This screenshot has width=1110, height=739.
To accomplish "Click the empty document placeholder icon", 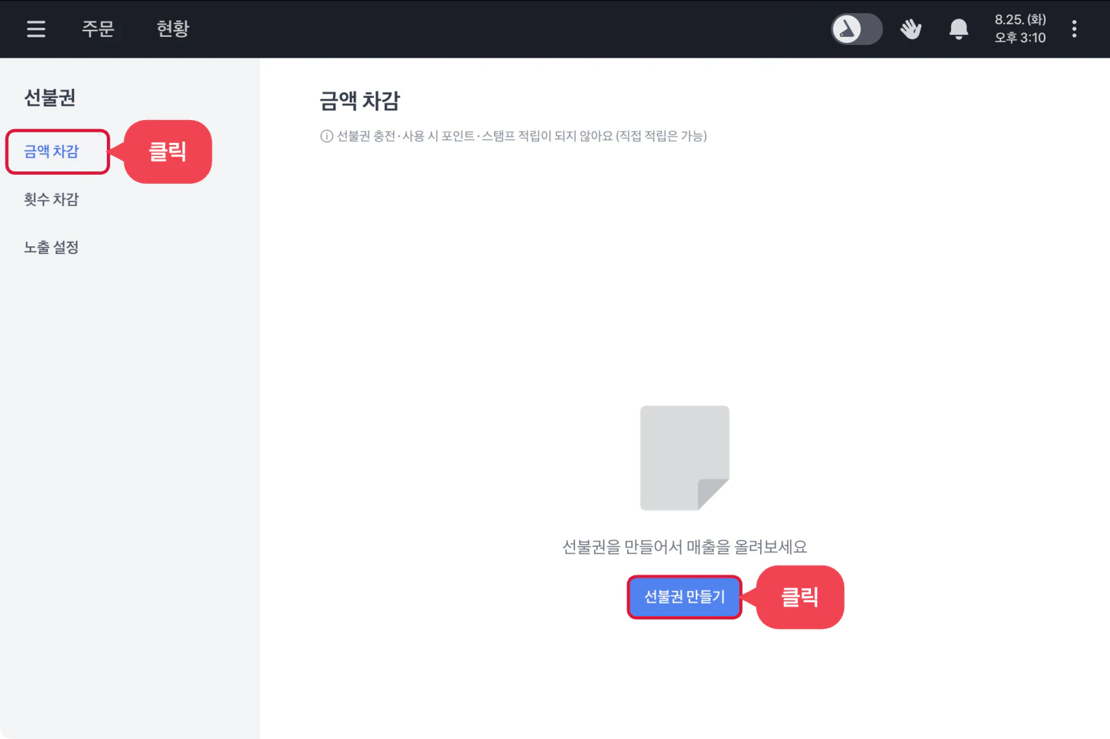I will (685, 458).
